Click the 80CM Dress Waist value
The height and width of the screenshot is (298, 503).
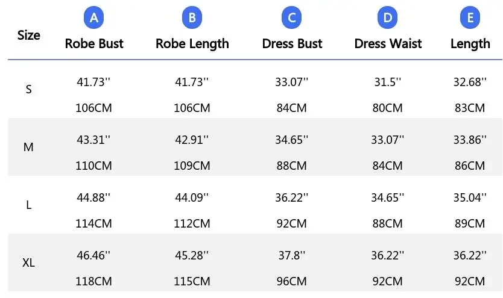pos(387,108)
